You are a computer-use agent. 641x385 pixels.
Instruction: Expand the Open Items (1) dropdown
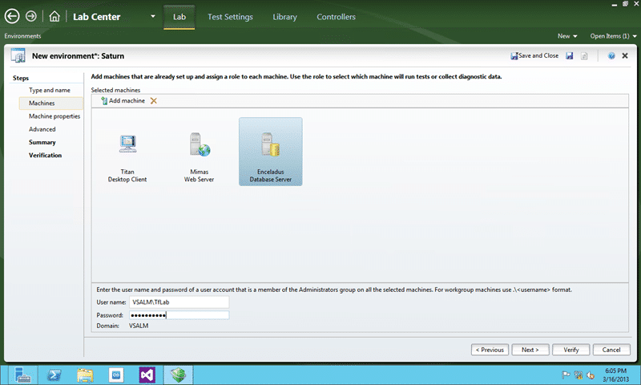pos(613,36)
